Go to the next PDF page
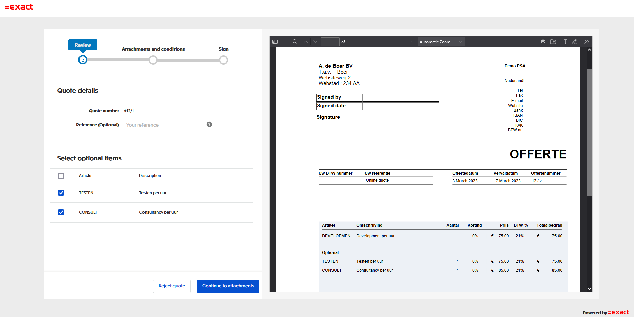 pyautogui.click(x=315, y=42)
